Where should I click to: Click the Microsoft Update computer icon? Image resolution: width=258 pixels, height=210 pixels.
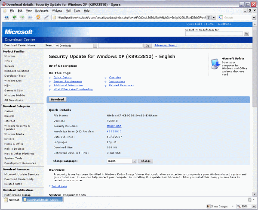[x=215, y=64]
